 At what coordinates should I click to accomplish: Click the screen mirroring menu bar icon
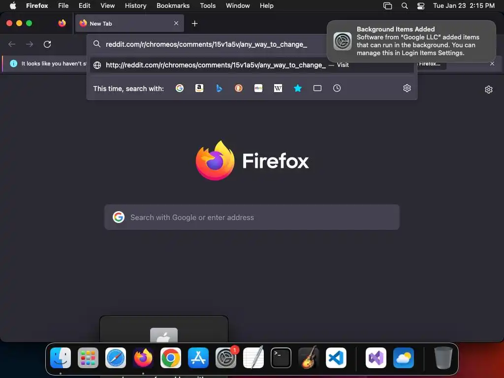388,6
